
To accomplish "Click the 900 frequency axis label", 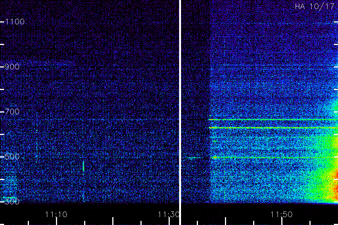I will pyautogui.click(x=12, y=67).
